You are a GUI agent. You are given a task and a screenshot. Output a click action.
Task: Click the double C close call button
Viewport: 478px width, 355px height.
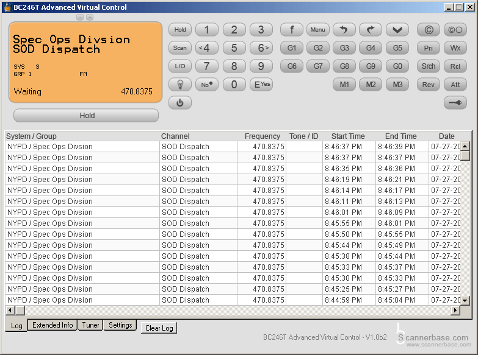point(455,29)
